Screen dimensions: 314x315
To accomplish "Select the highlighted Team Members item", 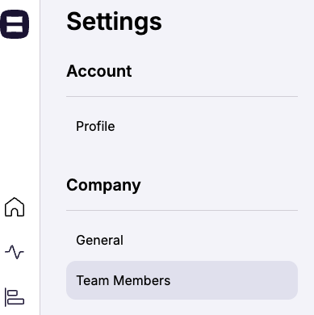I will pyautogui.click(x=182, y=280).
